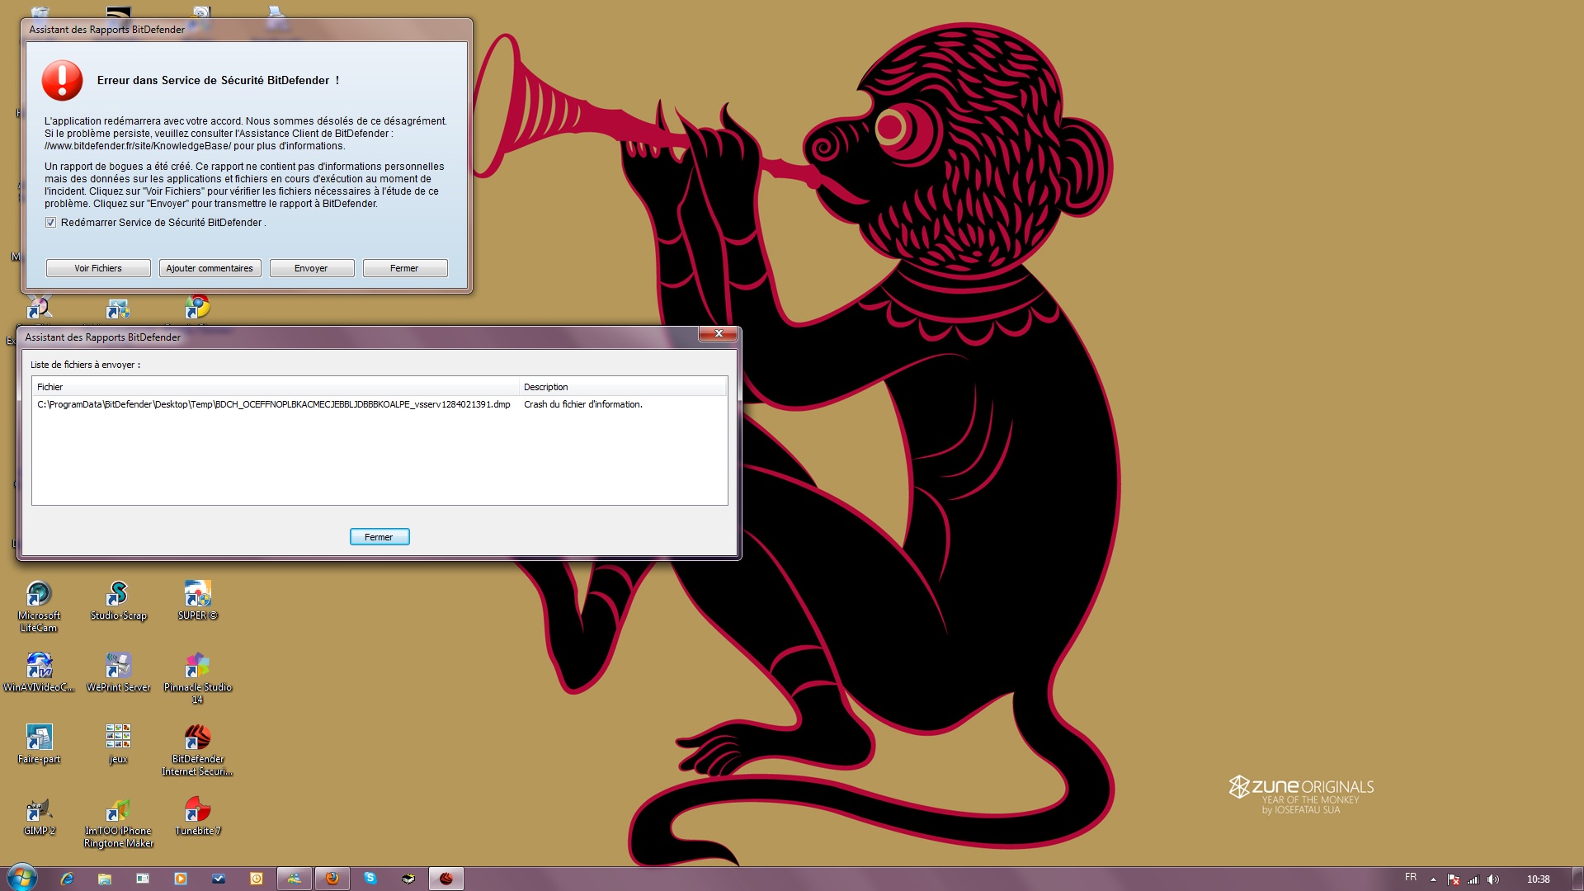Open ImTOO iPhone Ringtone Maker shortcut

tap(118, 822)
